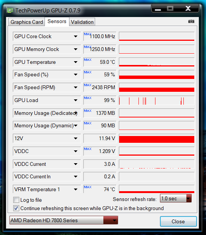This screenshot has width=206, height=235.
Task: Expand the GPU Load sensor options
Action: pyautogui.click(x=75, y=100)
